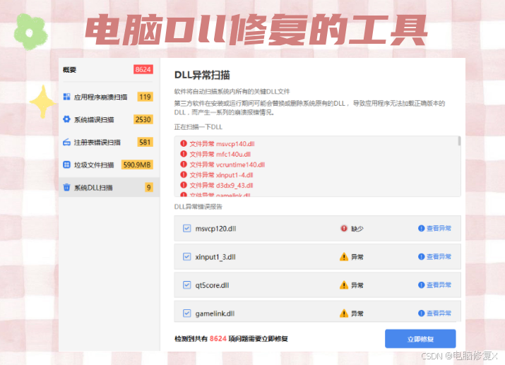Viewport: 505px width, 365px height.
Task: Click red missing icon beside msvcp120.dll
Action: (x=344, y=228)
